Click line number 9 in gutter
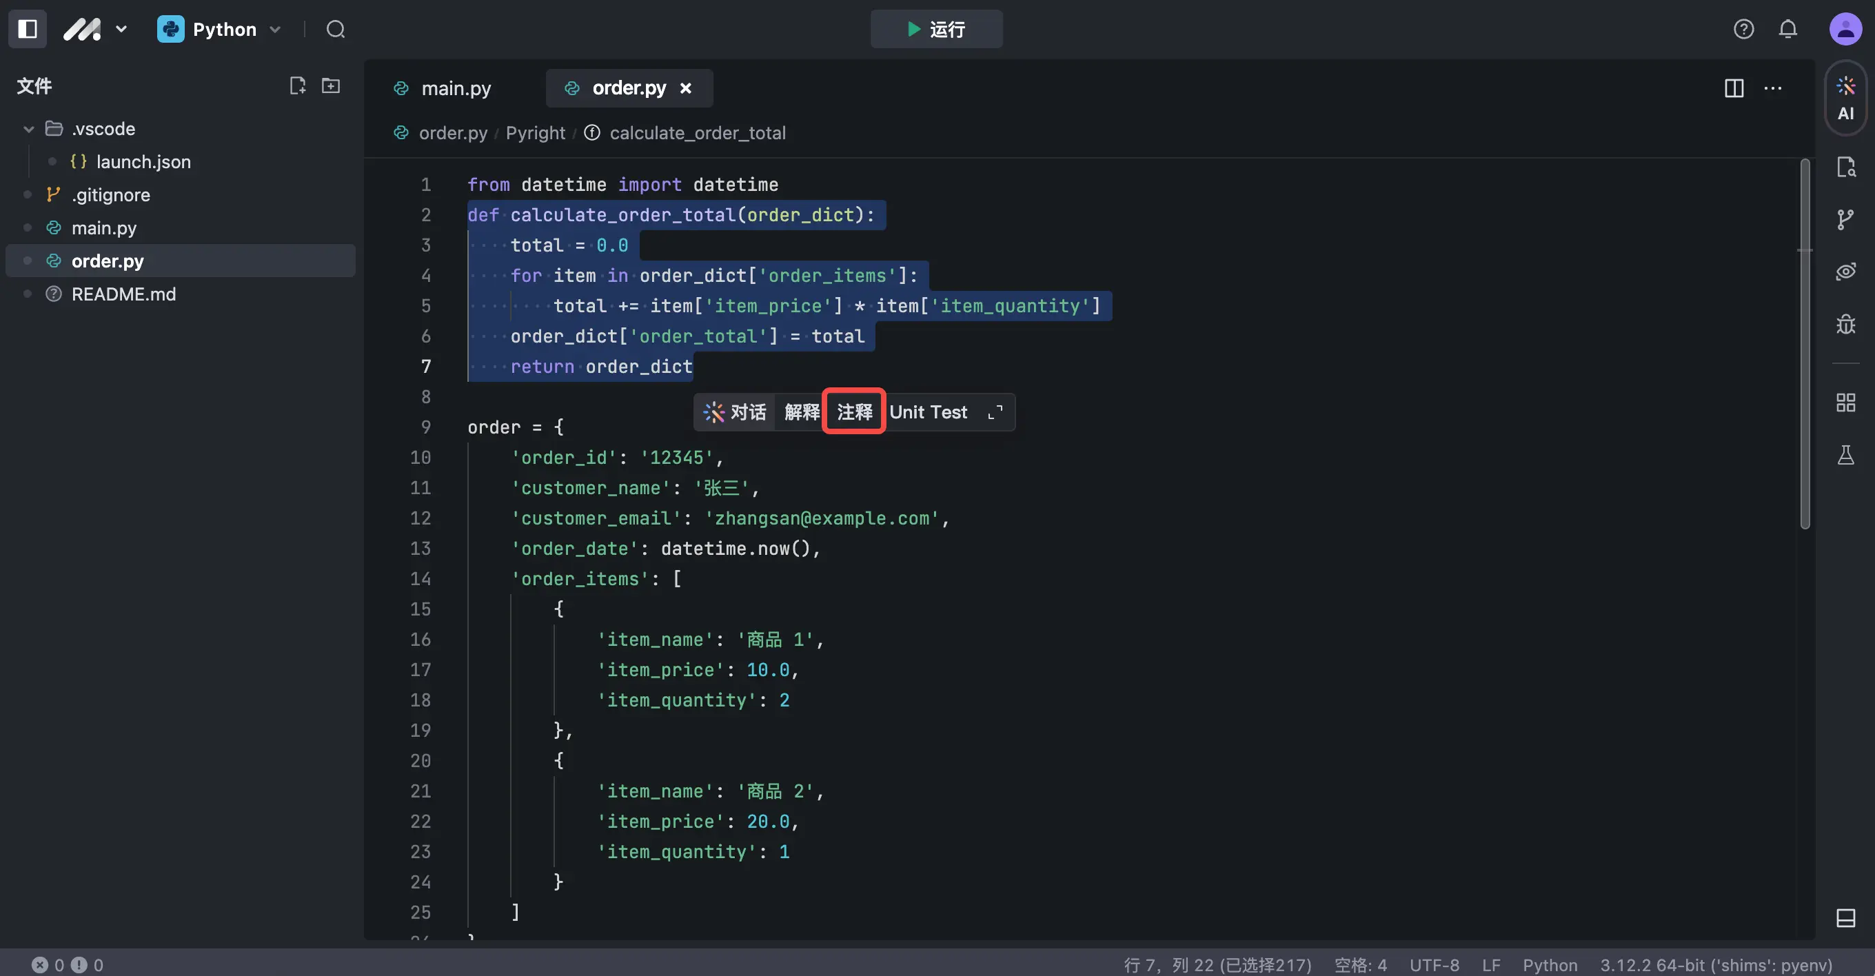Image resolution: width=1875 pixels, height=976 pixels. (x=426, y=427)
